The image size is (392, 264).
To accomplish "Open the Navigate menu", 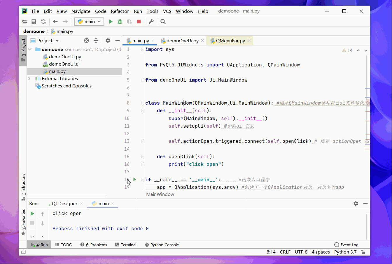I will 81,11.
